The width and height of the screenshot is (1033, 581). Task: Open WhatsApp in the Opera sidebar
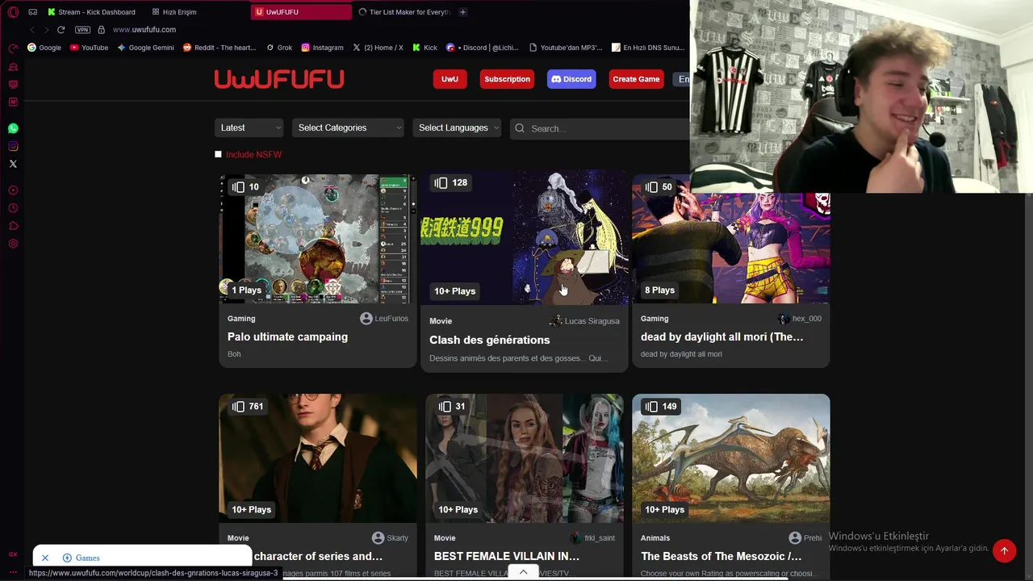[x=13, y=128]
